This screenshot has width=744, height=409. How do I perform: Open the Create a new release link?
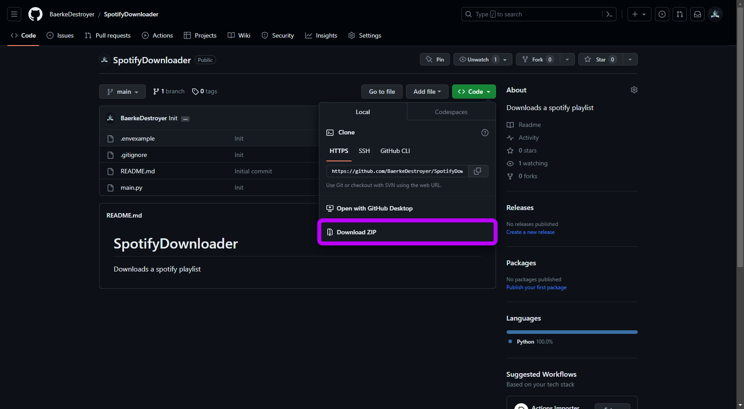(x=530, y=232)
